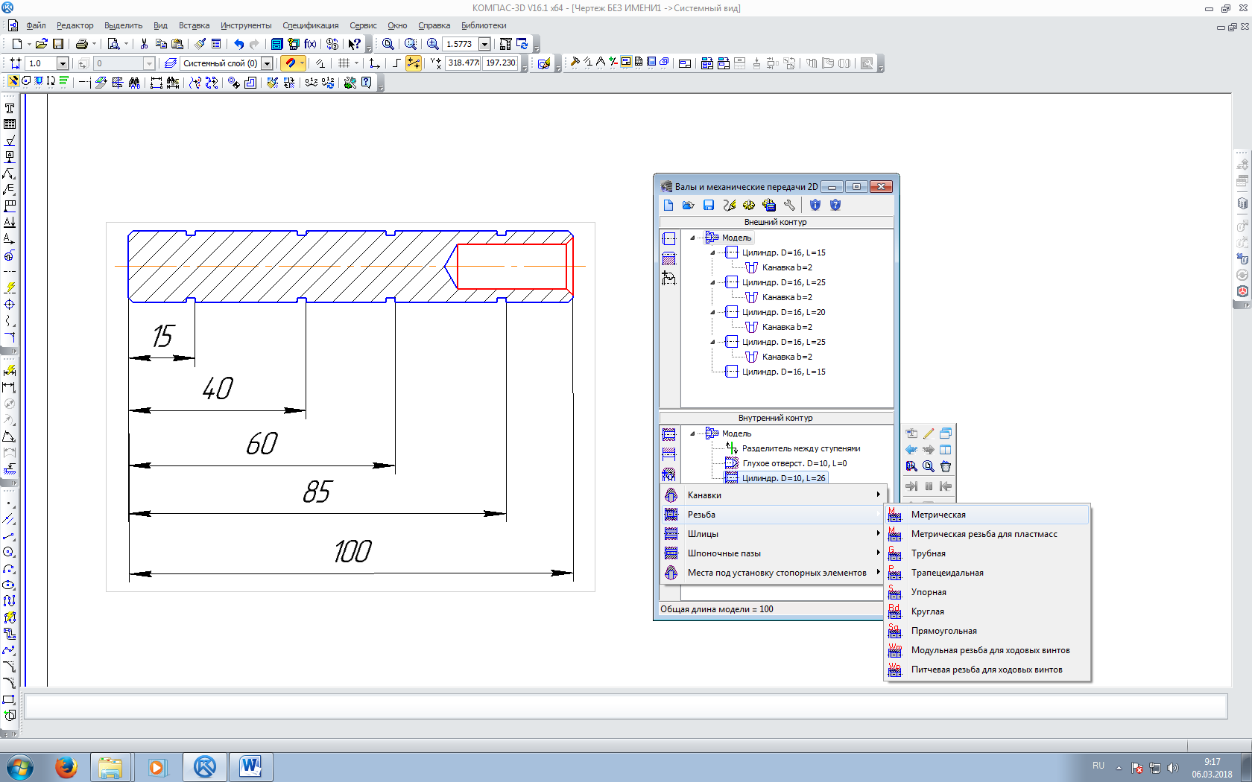This screenshot has height=782, width=1252.
Task: Open Firefox from the taskbar
Action: click(66, 766)
